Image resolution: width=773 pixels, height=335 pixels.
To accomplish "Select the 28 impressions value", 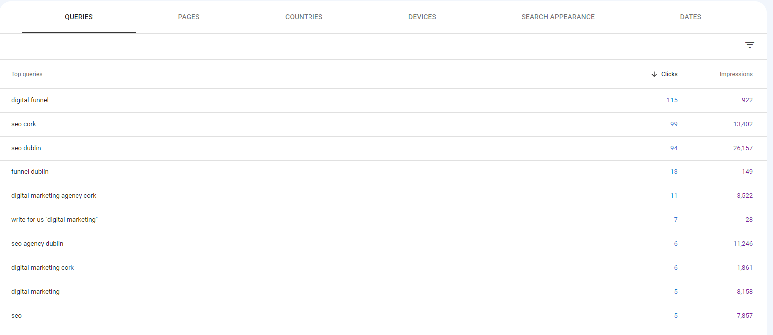I will 749,220.
